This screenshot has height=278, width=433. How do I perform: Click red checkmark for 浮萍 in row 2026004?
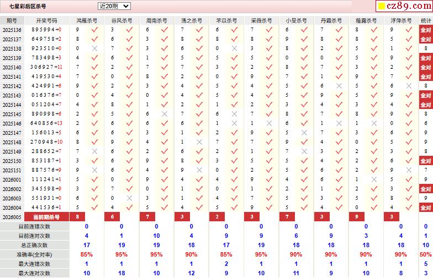tap(409, 208)
